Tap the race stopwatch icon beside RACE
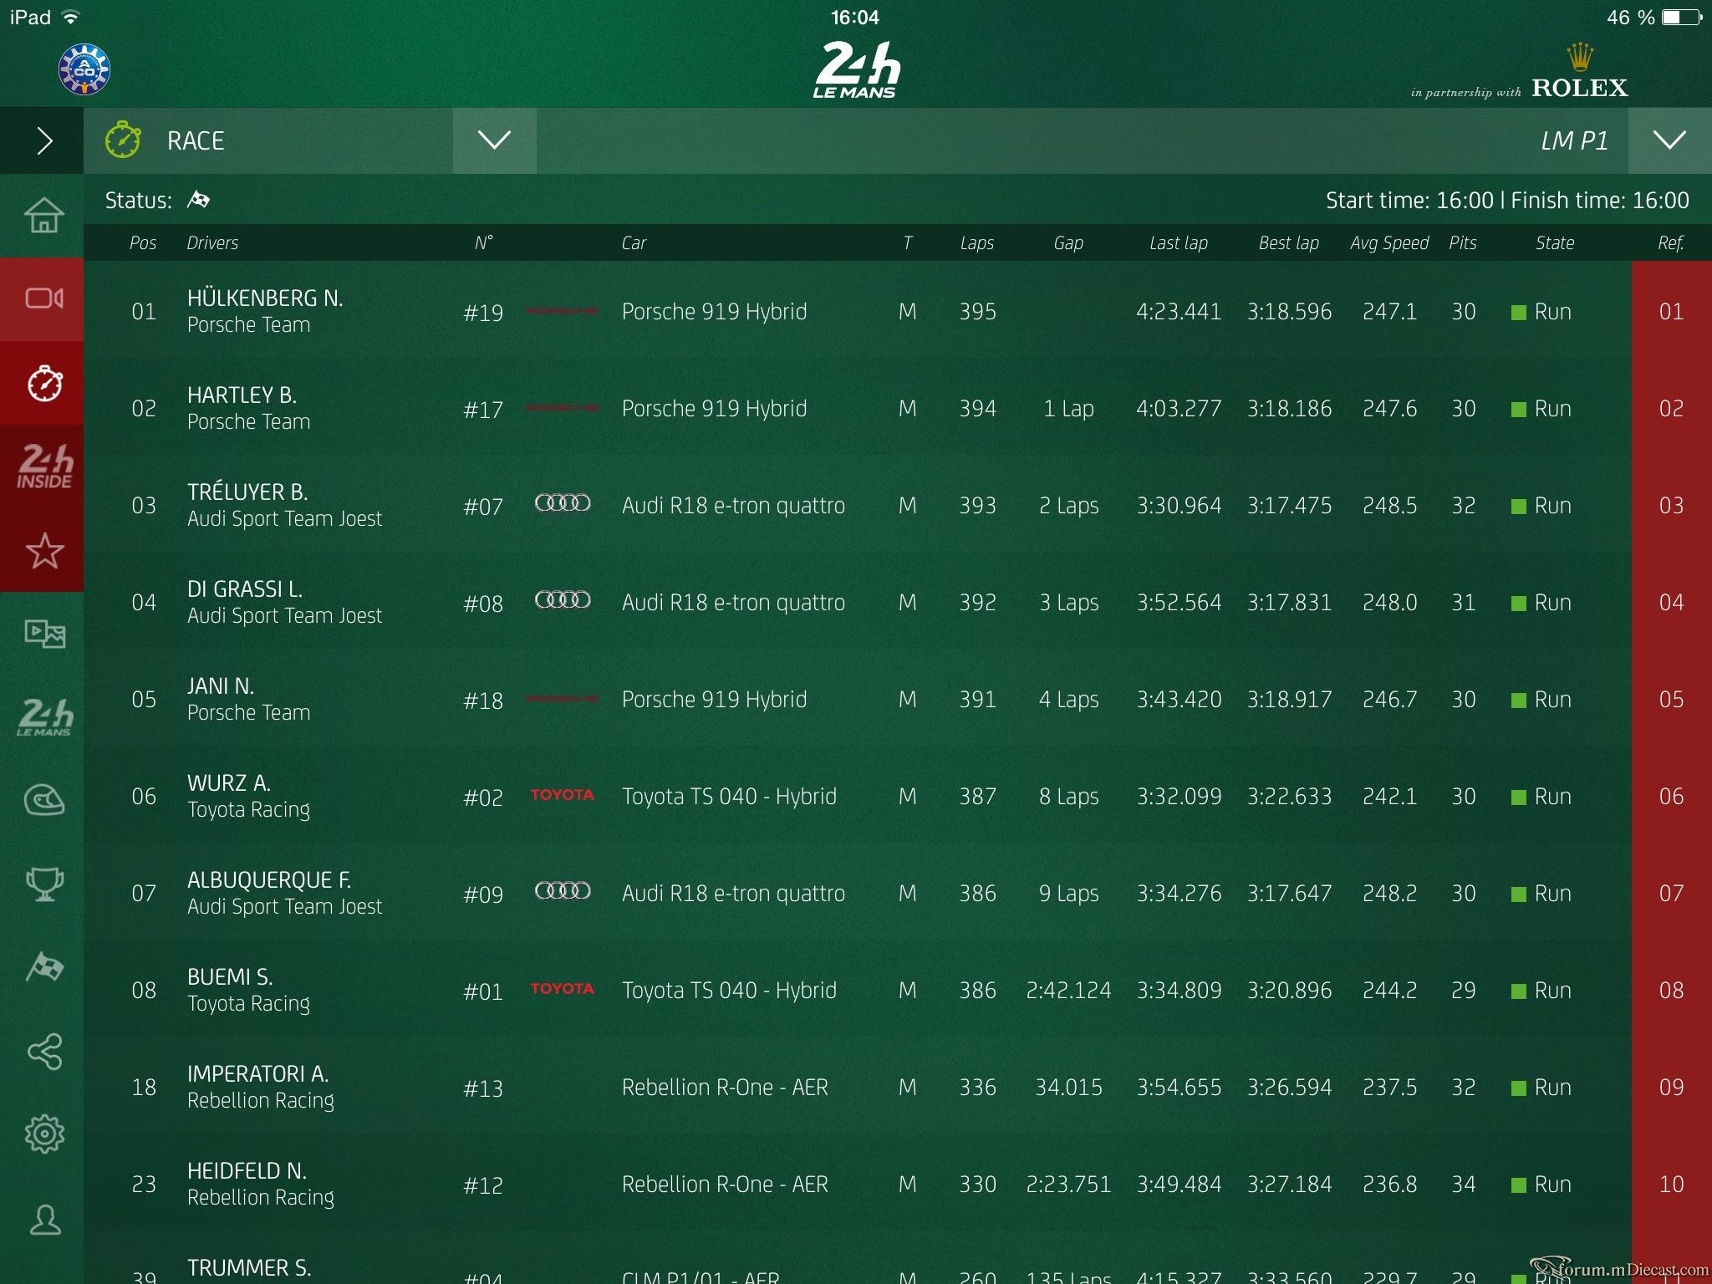The image size is (1712, 1284). point(123,140)
